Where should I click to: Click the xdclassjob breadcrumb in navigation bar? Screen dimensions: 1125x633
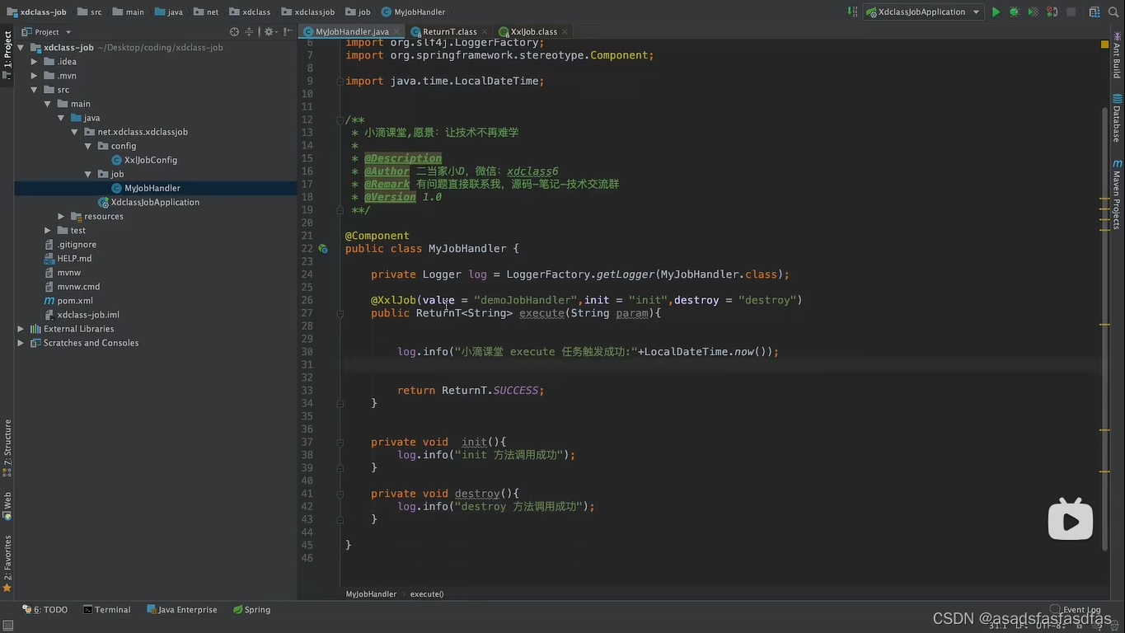pyautogui.click(x=307, y=12)
